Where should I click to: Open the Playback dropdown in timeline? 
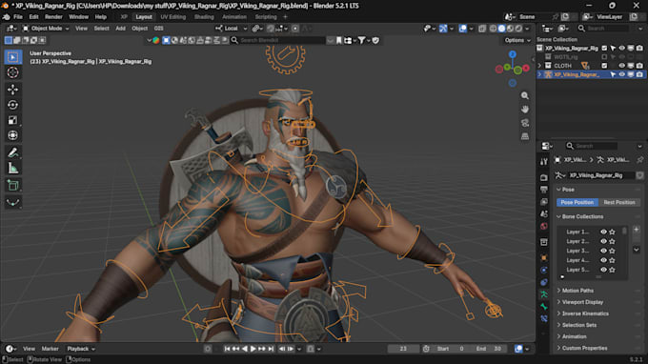click(x=81, y=349)
